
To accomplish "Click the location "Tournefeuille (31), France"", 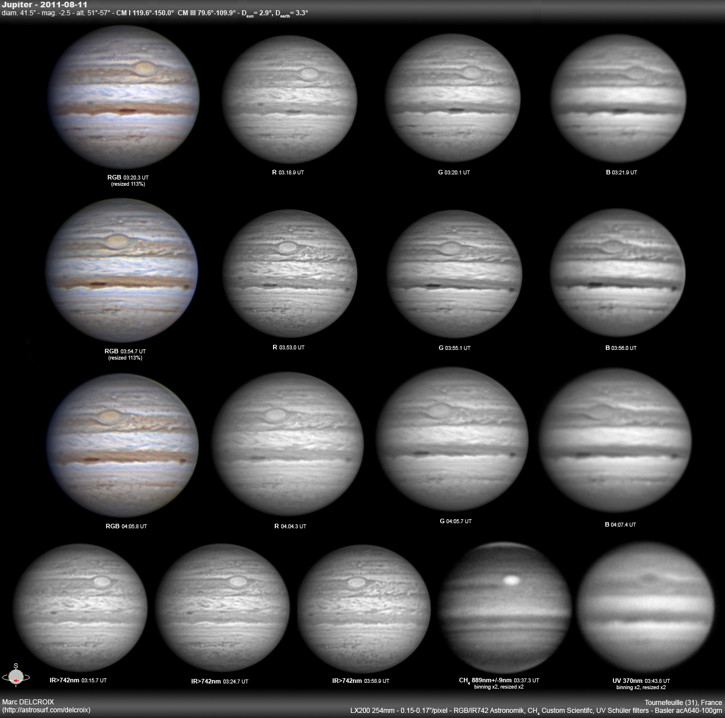I will (683, 703).
